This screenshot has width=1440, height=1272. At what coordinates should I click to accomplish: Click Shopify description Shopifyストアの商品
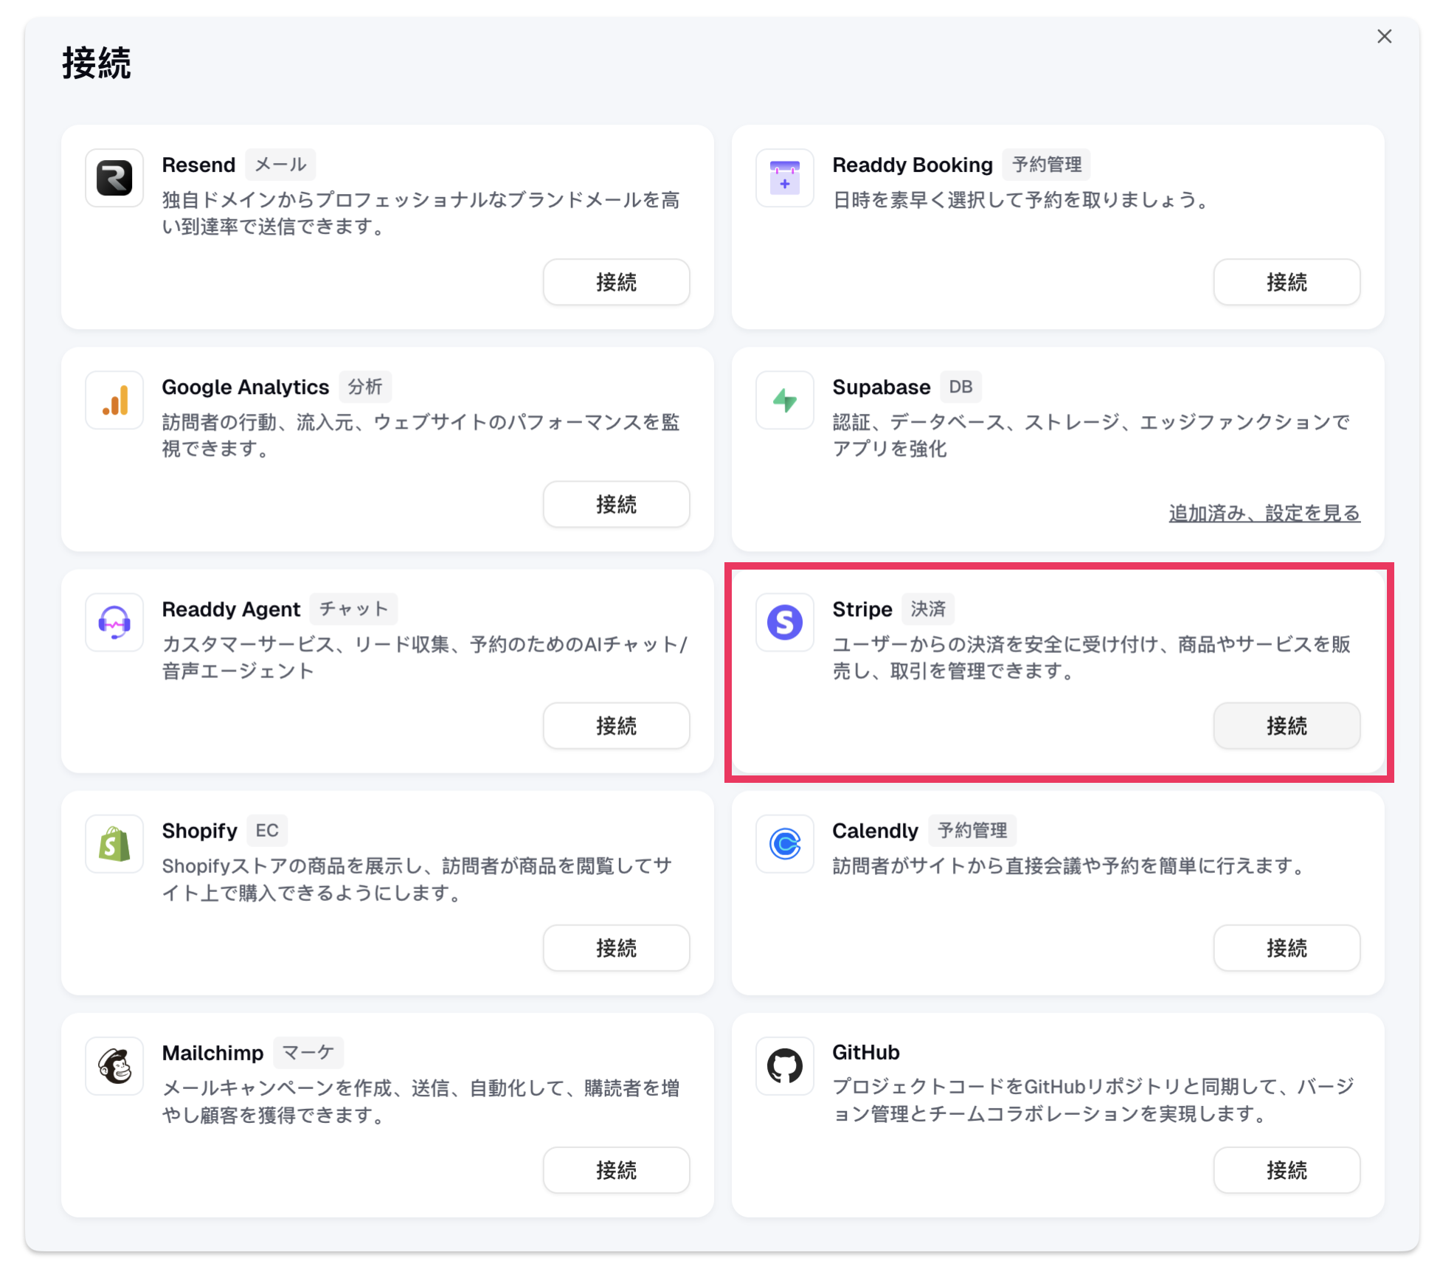(x=417, y=879)
